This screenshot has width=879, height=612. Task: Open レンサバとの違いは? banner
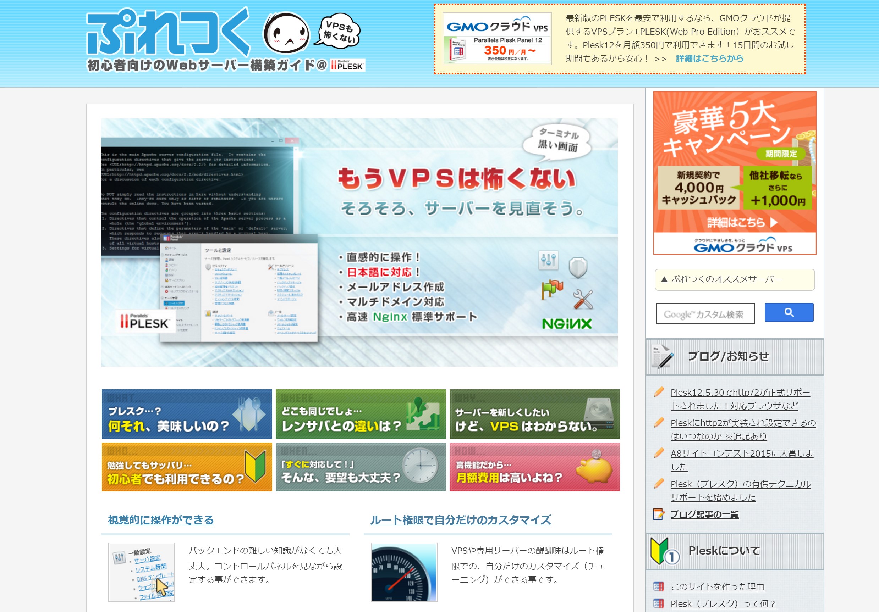tap(361, 414)
